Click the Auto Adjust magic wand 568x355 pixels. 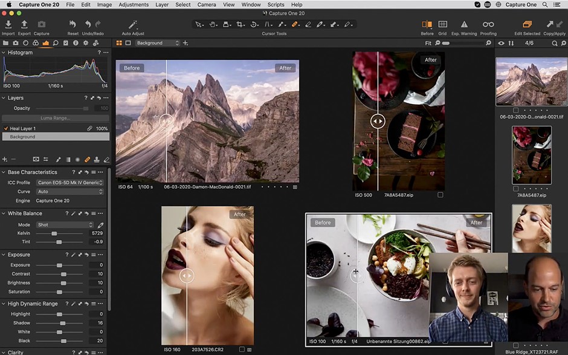(133, 25)
